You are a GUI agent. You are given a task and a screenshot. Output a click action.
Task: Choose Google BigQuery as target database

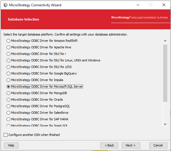[8, 73]
